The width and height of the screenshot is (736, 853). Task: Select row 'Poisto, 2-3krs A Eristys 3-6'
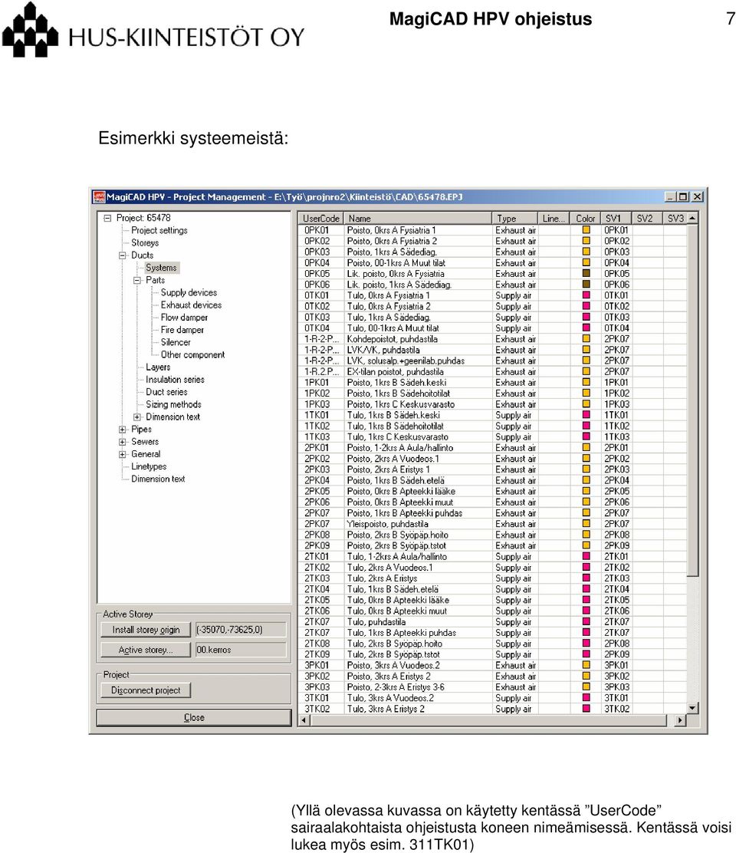(x=492, y=687)
